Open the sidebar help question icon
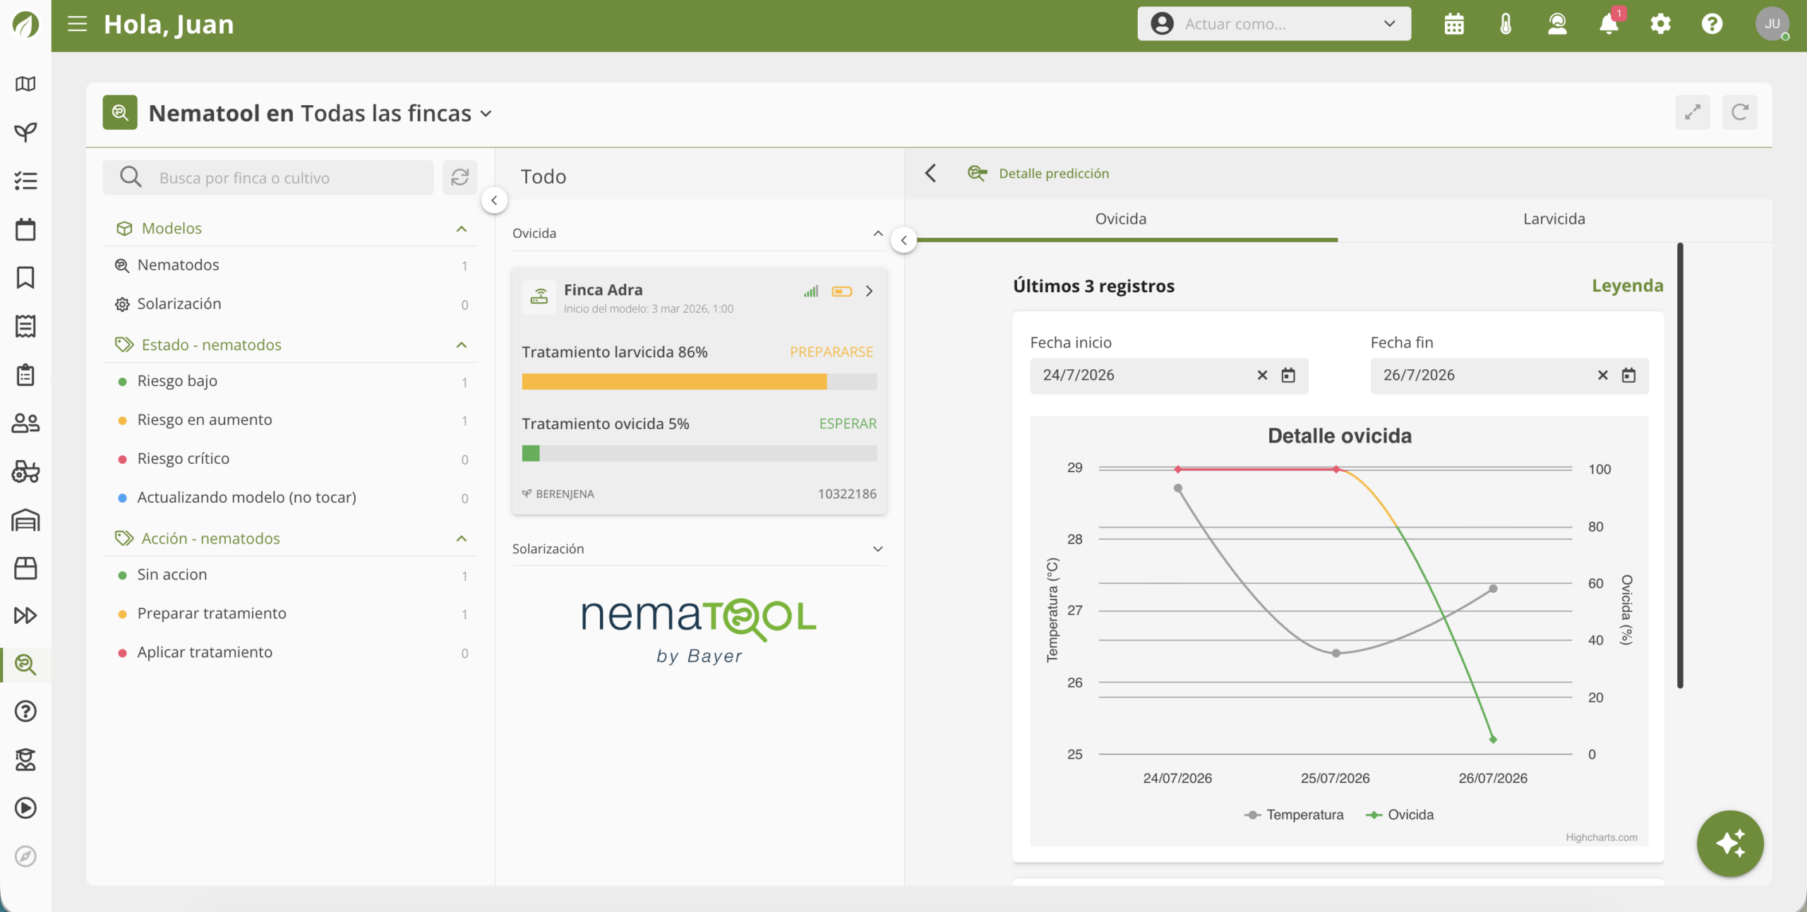Viewport: 1807px width, 912px height. click(x=25, y=712)
